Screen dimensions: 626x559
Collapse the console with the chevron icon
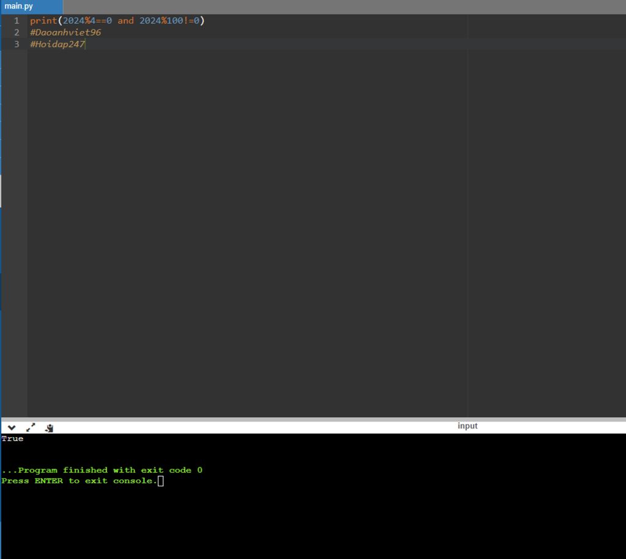(12, 428)
